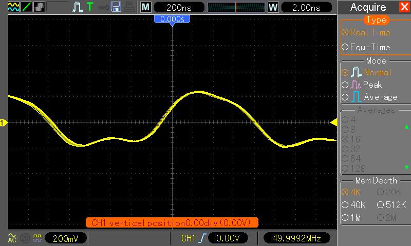Click the green down arrow in Averages list

[x=406, y=167]
